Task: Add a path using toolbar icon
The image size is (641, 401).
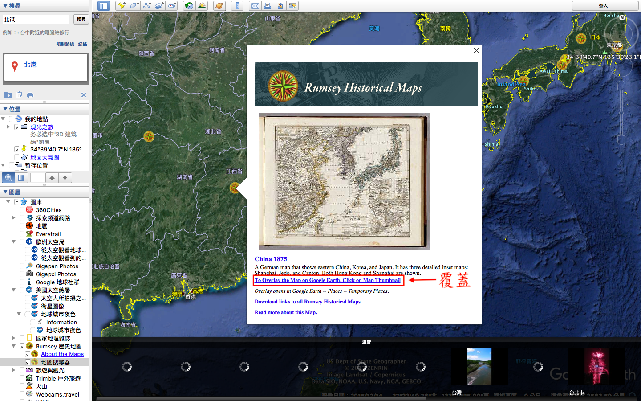Action: click(146, 6)
